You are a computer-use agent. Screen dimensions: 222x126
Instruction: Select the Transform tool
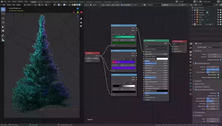point(3,31)
